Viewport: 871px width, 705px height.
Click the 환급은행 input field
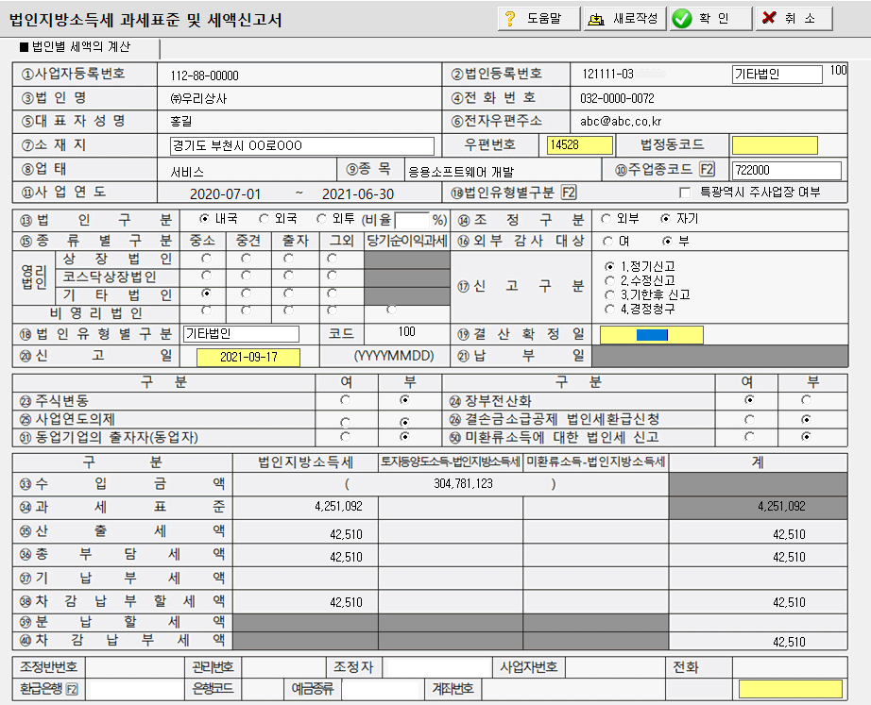pyautogui.click(x=136, y=690)
